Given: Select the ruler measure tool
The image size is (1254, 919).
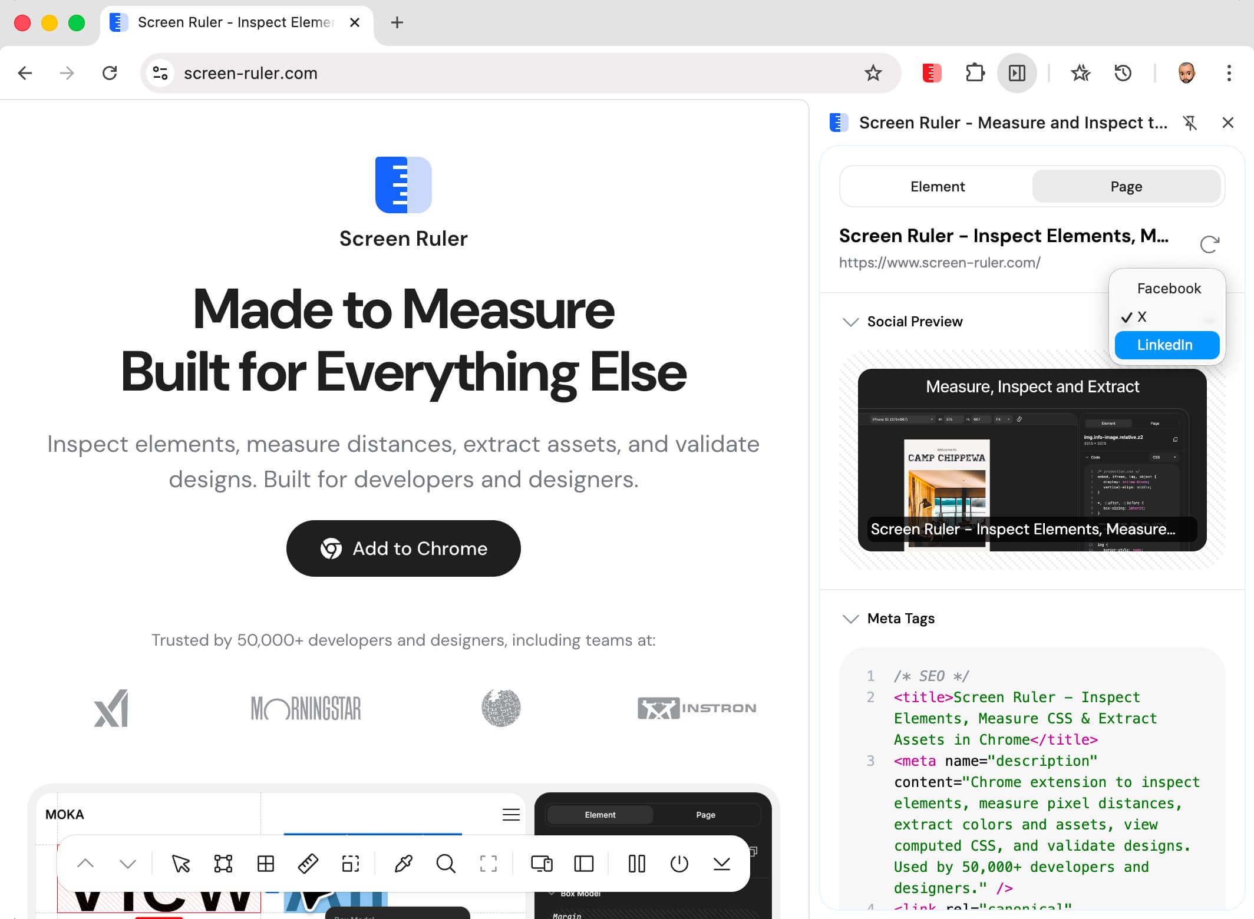Looking at the screenshot, I should tap(308, 864).
